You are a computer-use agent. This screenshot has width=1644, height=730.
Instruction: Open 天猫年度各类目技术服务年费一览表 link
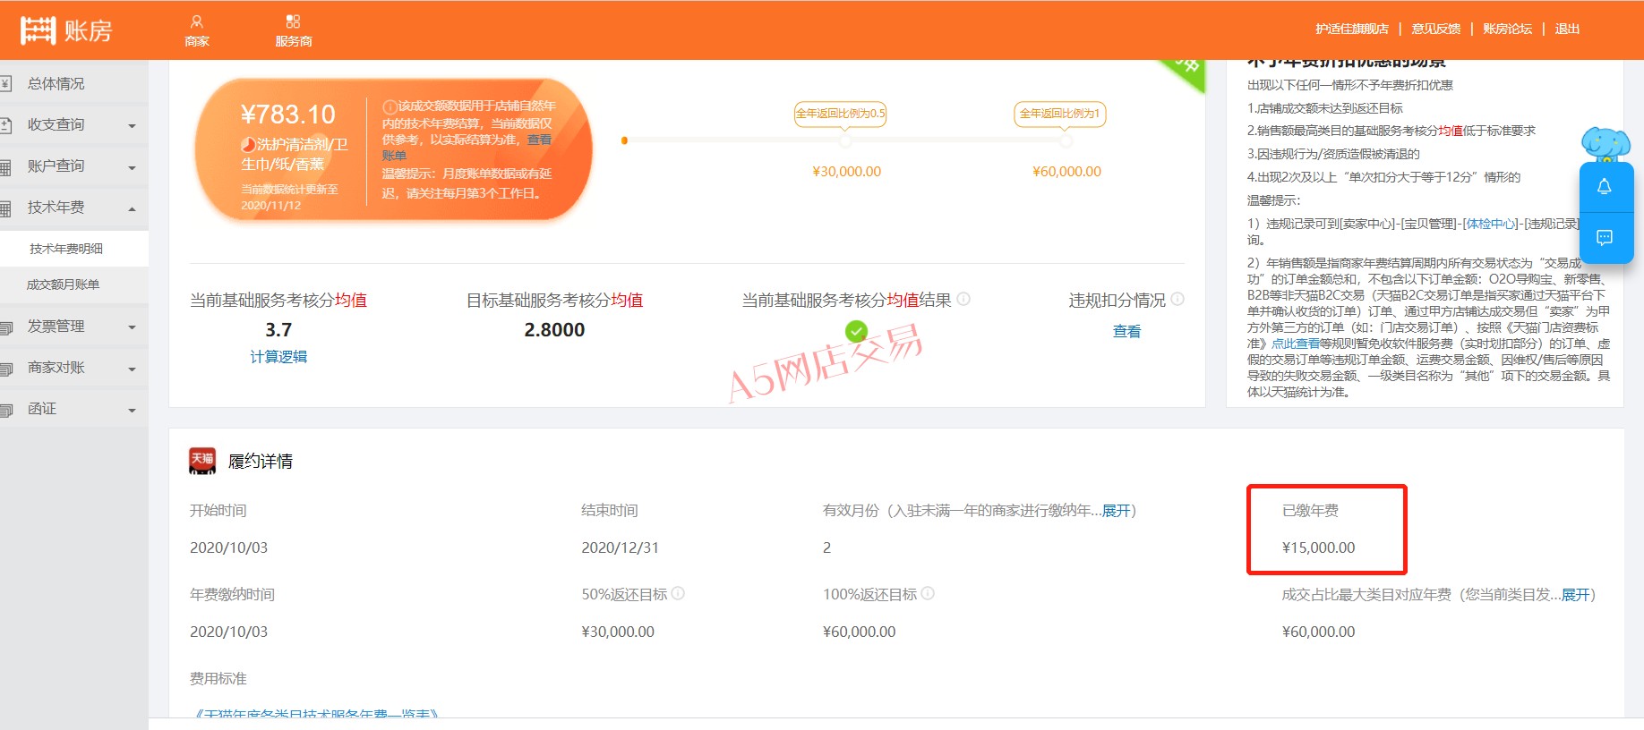(317, 715)
